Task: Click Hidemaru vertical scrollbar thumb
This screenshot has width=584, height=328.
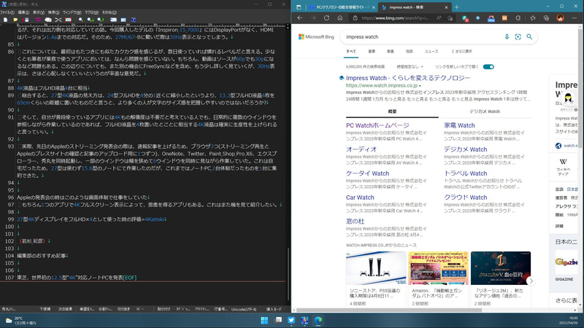Action: click(288, 273)
